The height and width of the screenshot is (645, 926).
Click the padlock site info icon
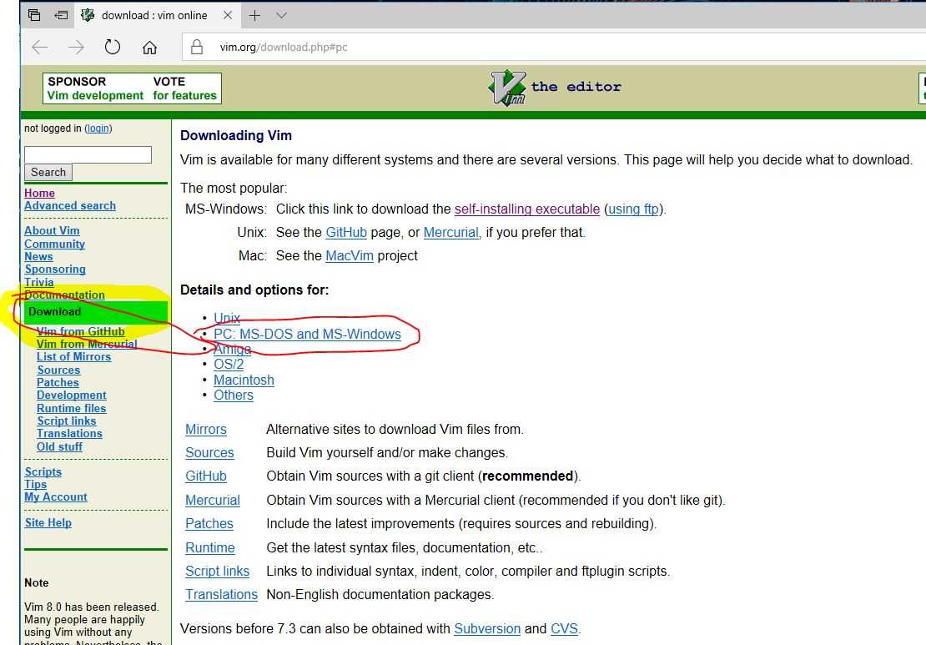point(197,48)
